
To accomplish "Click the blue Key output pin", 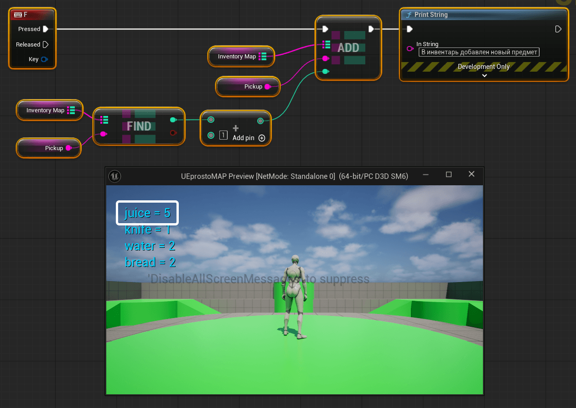I will [44, 59].
